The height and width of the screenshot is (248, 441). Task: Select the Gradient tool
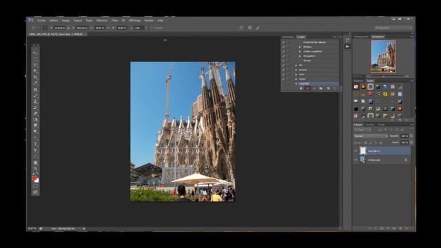tap(35, 119)
